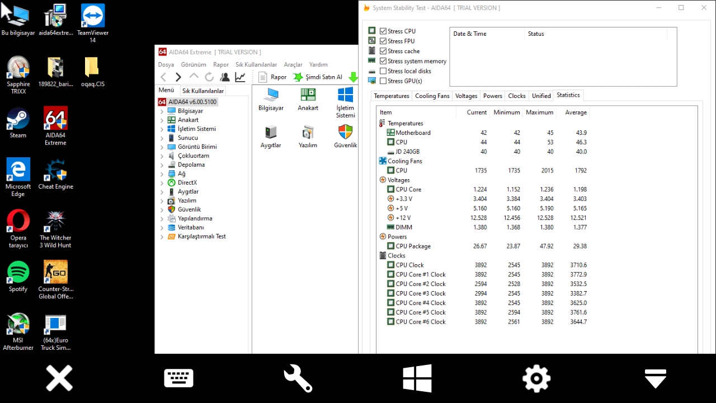
Task: Tap the Windows logo in bottom bar
Action: click(417, 378)
